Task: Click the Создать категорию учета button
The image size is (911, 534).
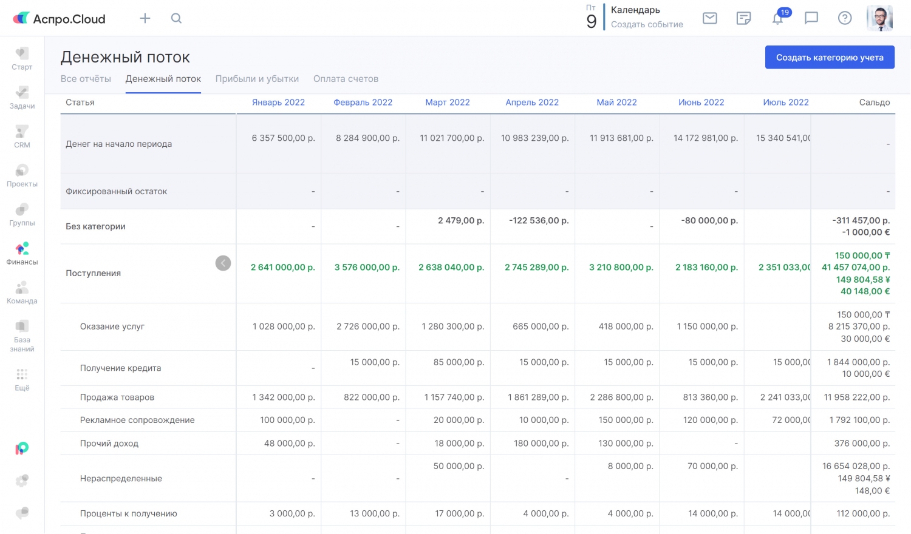Action: (x=829, y=57)
